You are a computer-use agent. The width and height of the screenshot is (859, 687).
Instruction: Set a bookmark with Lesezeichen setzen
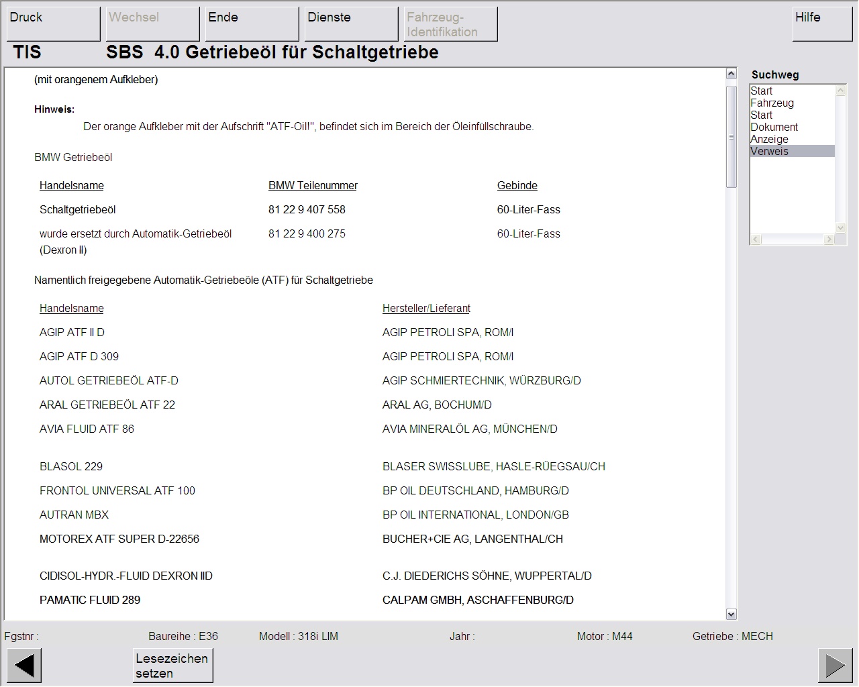coord(172,666)
